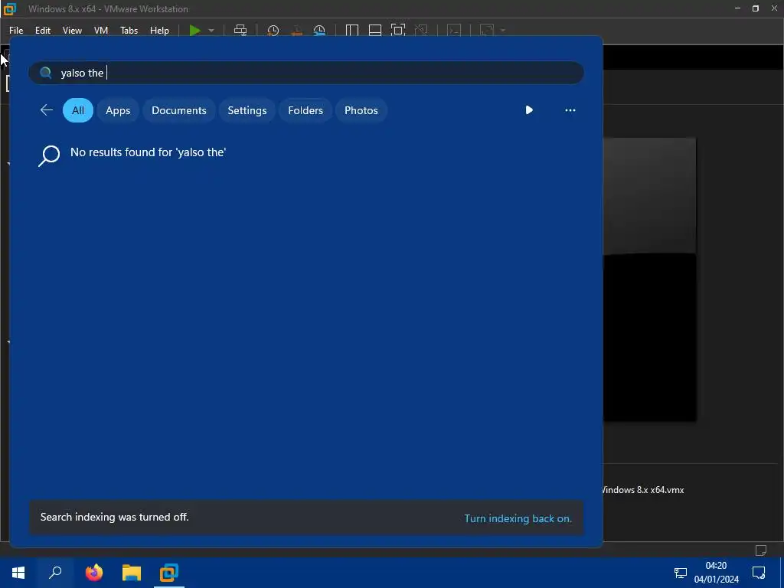Image resolution: width=784 pixels, height=588 pixels.
Task: Open the notification center icon
Action: (759, 573)
